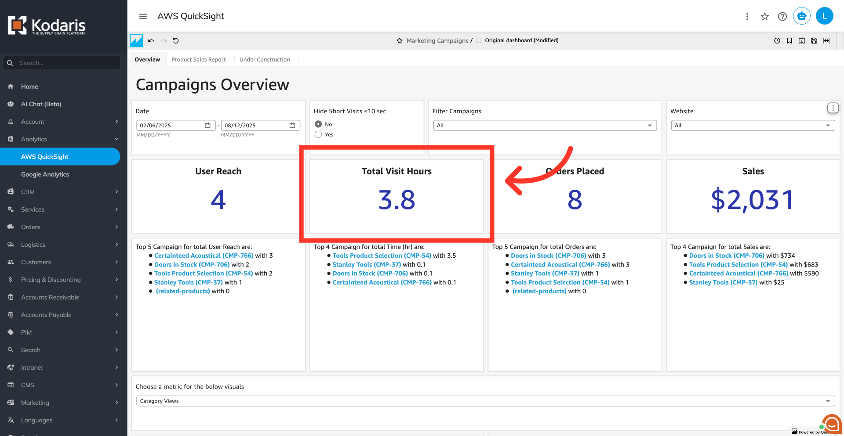The image size is (844, 436).
Task: Redo the dashboard change
Action: pos(164,41)
